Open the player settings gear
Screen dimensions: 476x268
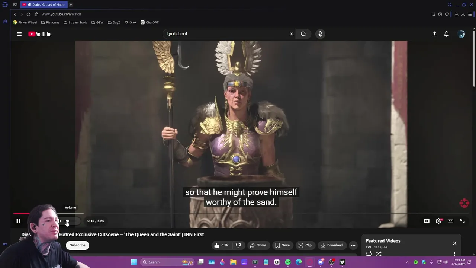[x=438, y=221]
